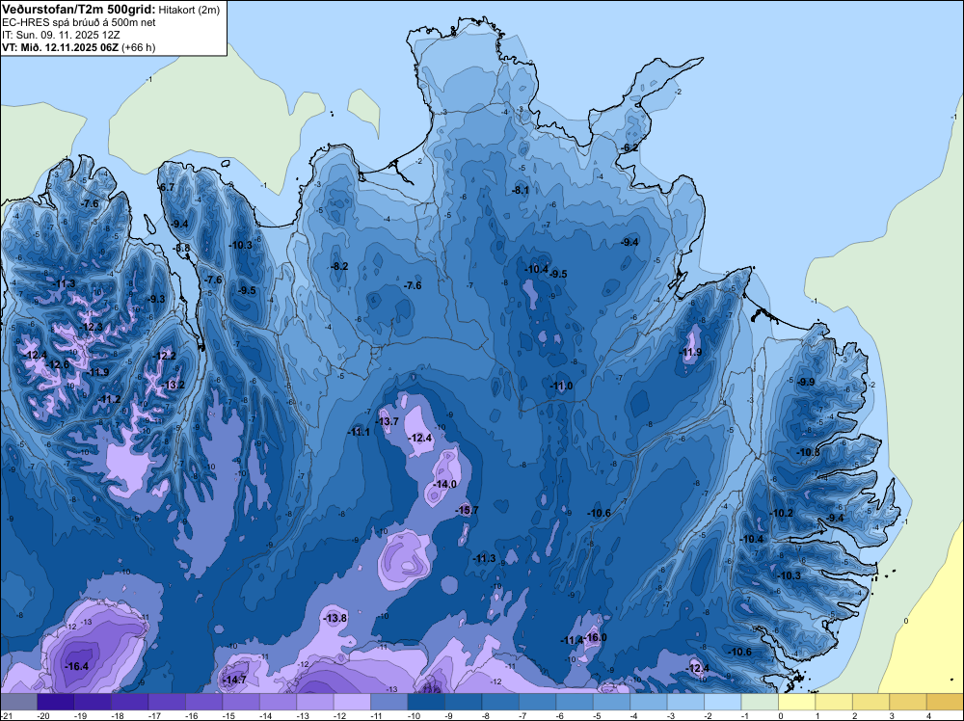The image size is (964, 721).
Task: Select the legend swatch labeled -12
Action: coord(352,702)
